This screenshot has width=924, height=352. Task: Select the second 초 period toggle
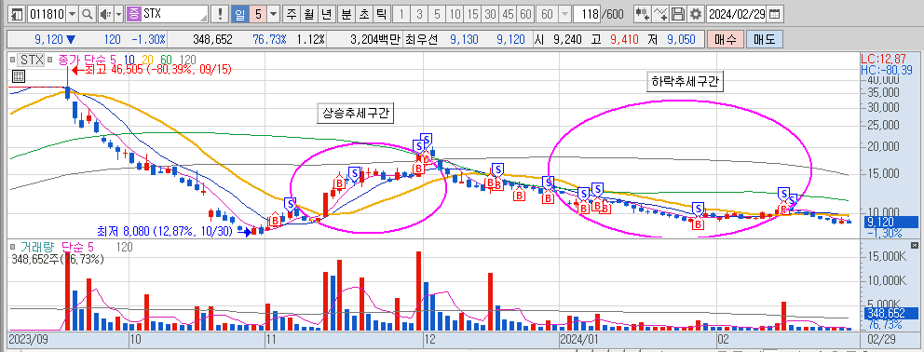tap(364, 14)
